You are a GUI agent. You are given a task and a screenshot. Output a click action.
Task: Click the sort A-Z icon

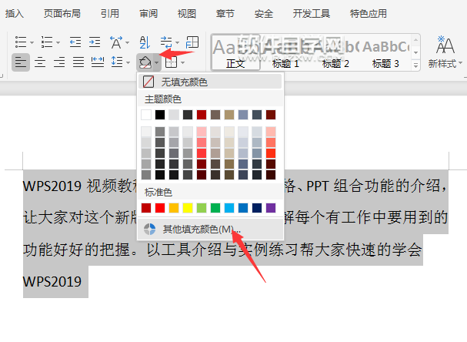pos(145,42)
